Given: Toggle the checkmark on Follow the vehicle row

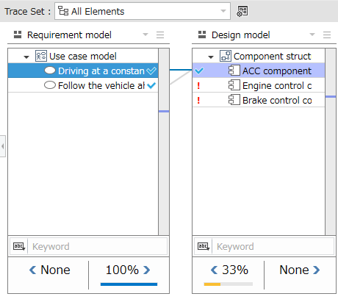Looking at the screenshot, I should click(151, 85).
